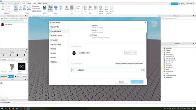Select the Public playability option

click(91, 30)
